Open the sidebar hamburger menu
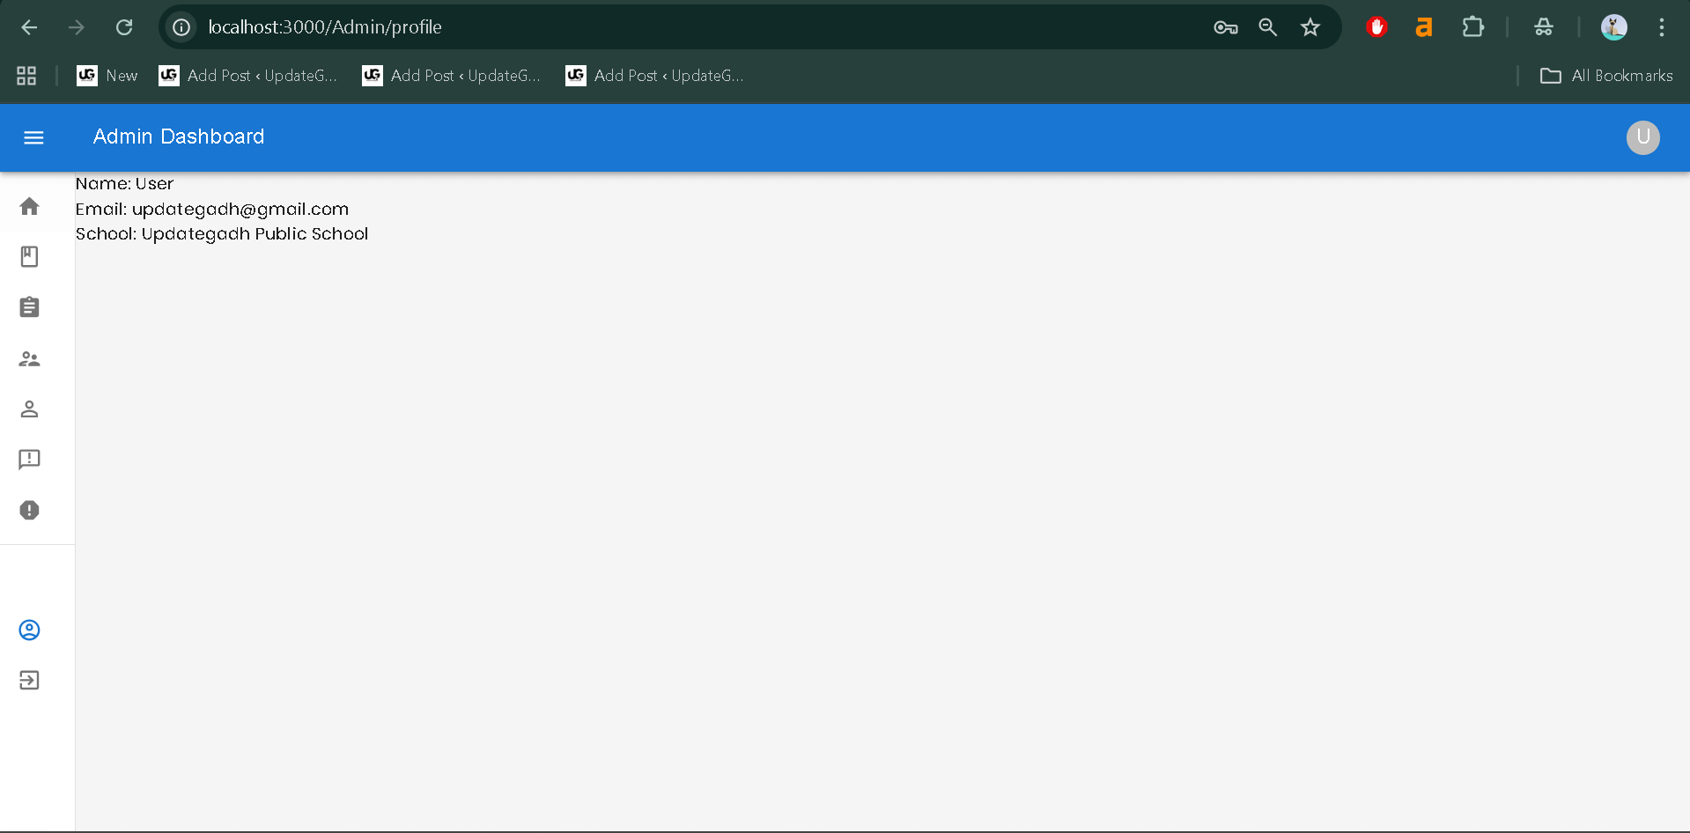Image resolution: width=1690 pixels, height=833 pixels. click(x=33, y=137)
